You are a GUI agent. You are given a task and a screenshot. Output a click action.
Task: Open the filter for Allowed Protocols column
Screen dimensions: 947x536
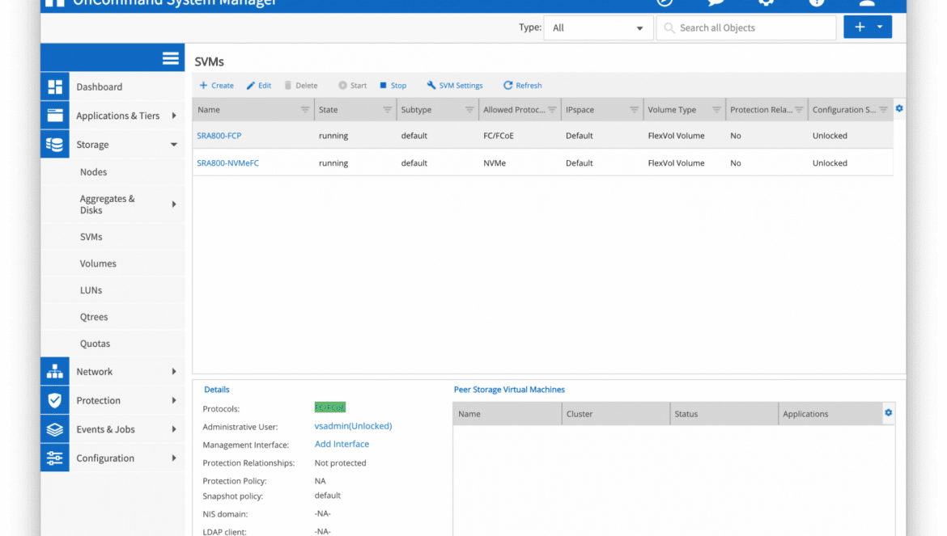pyautogui.click(x=552, y=110)
